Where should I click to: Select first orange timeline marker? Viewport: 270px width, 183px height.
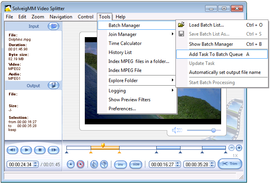coord(91,152)
